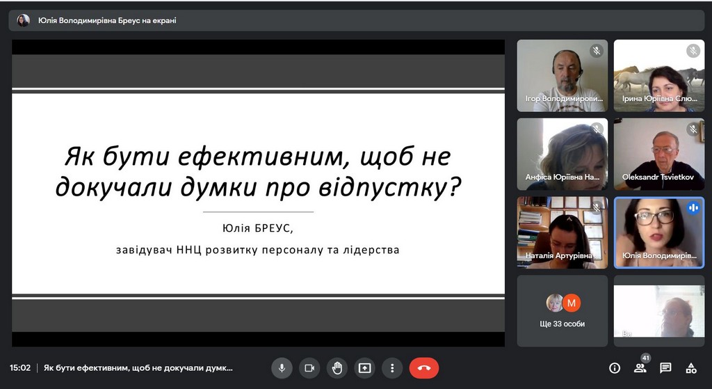The image size is (712, 389).
Task: Click the Ще 33 особи tile
Action: coord(562,310)
